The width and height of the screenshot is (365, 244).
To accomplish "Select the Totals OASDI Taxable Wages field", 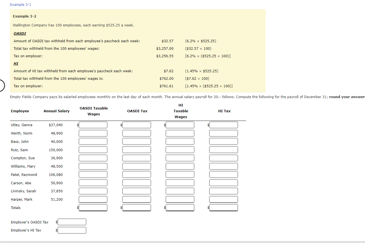I will pos(93,208).
